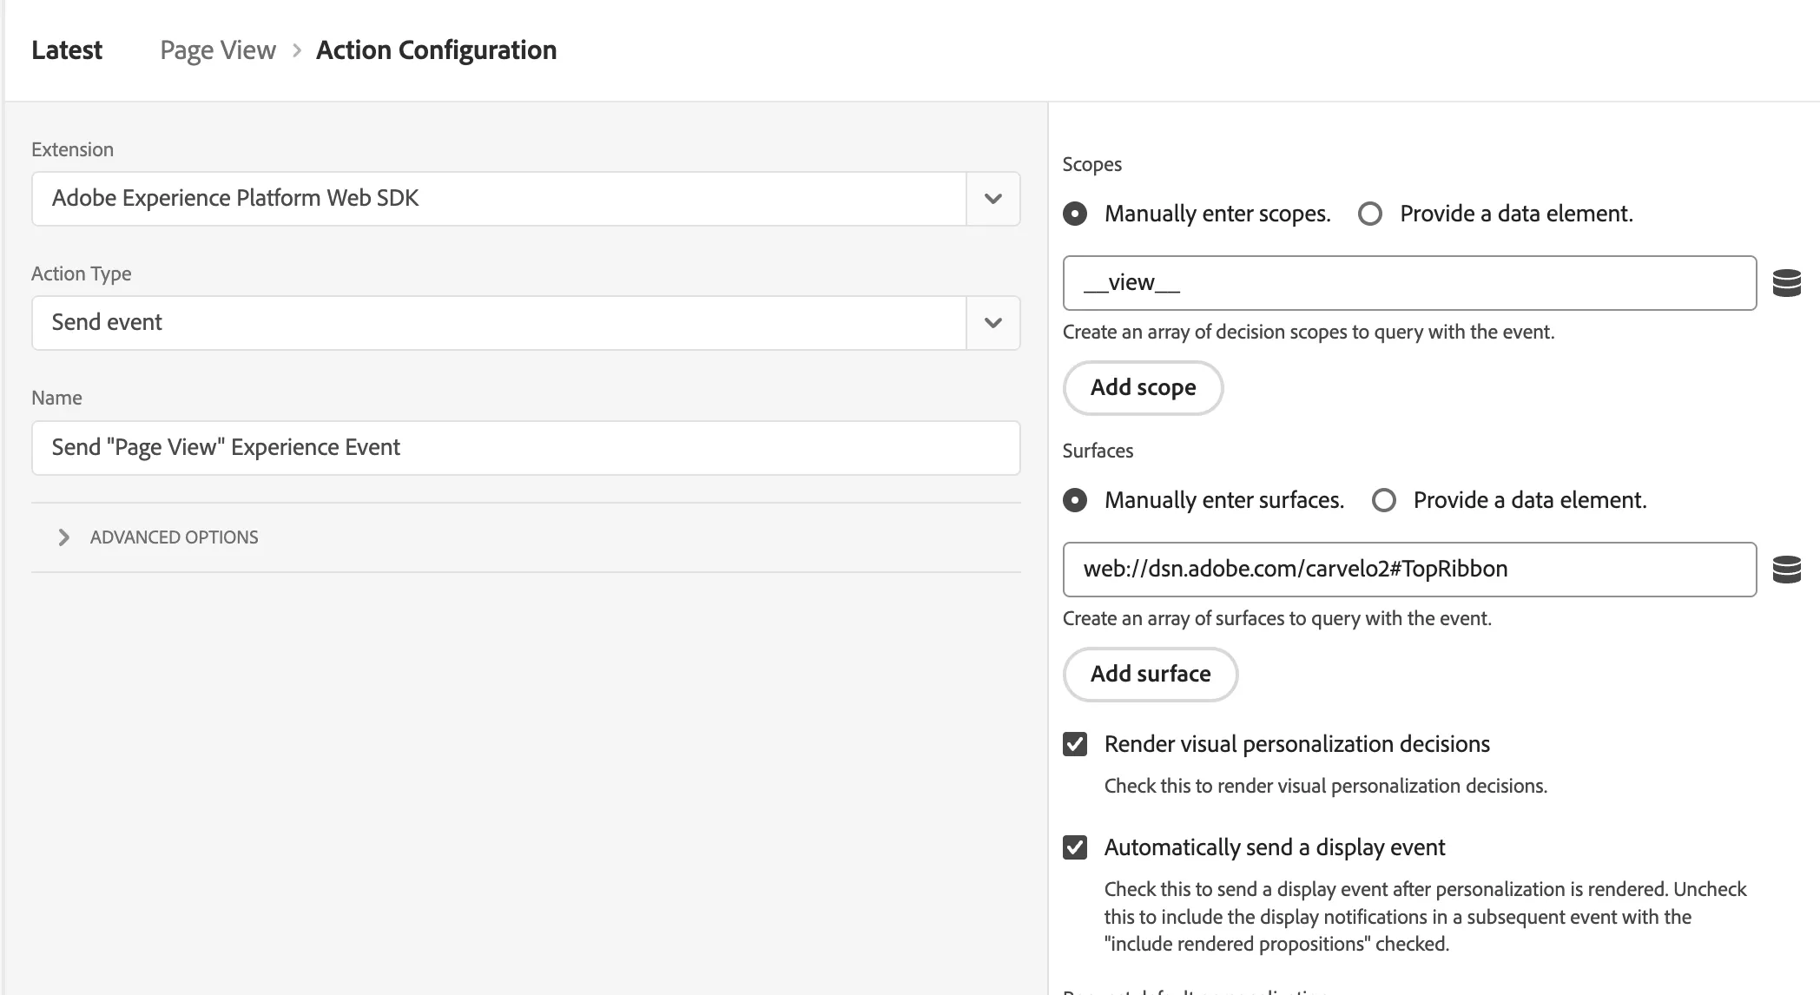Click the Latest heading
The width and height of the screenshot is (1820, 995).
coord(67,50)
